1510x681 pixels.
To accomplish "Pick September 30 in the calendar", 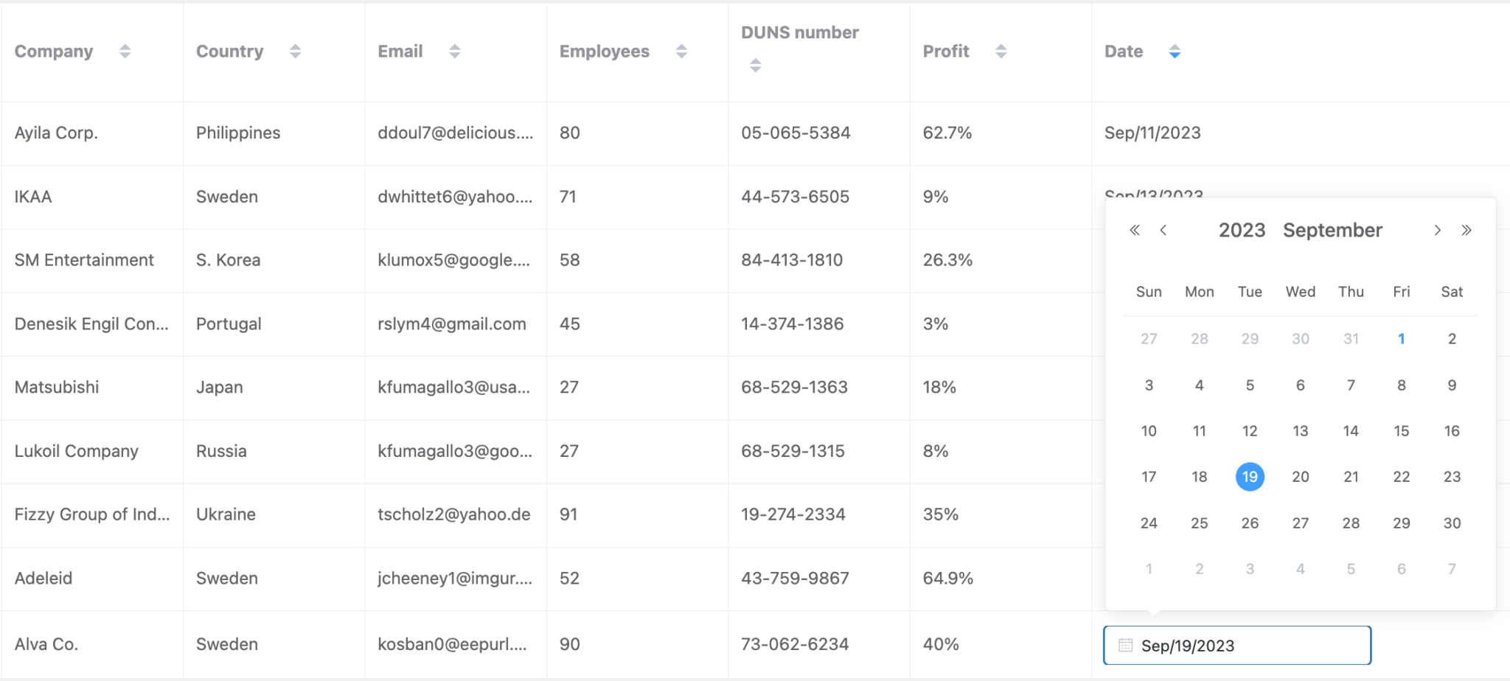I will tap(1451, 523).
